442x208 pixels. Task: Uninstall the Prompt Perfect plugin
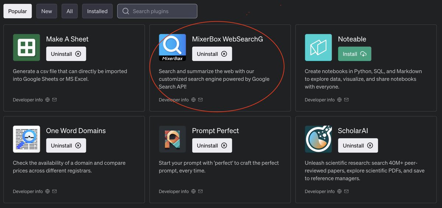(x=212, y=145)
